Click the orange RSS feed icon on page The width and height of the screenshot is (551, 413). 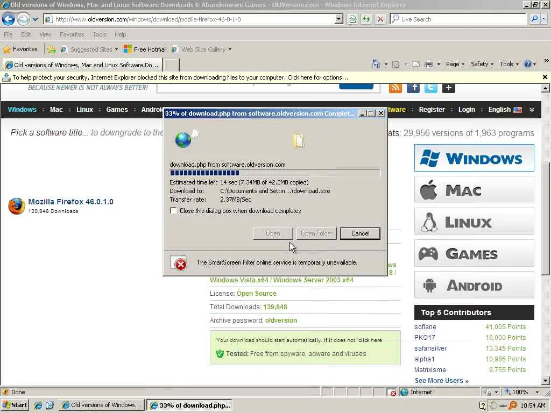pyautogui.click(x=395, y=88)
